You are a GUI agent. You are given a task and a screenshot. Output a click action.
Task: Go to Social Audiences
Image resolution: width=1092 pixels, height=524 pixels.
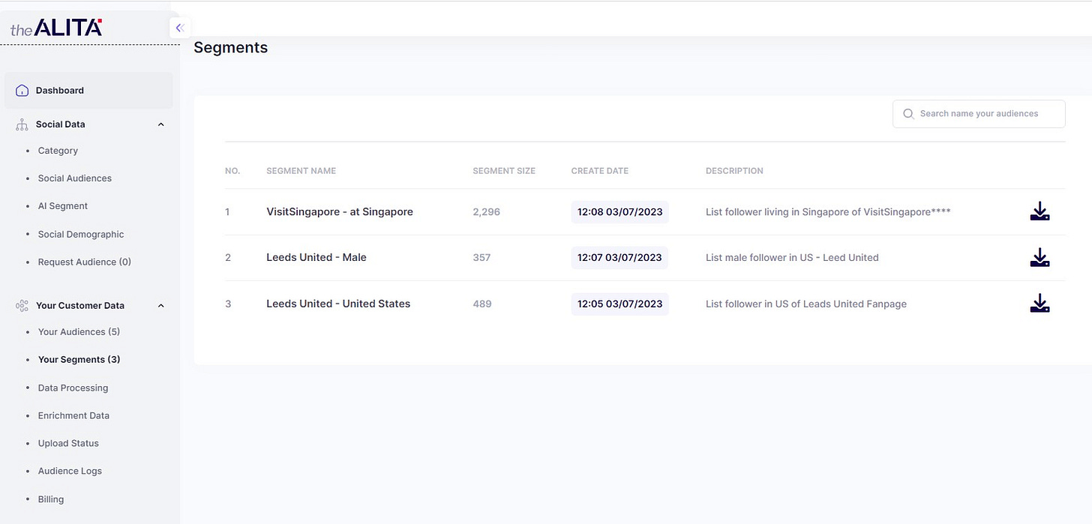[x=75, y=178]
